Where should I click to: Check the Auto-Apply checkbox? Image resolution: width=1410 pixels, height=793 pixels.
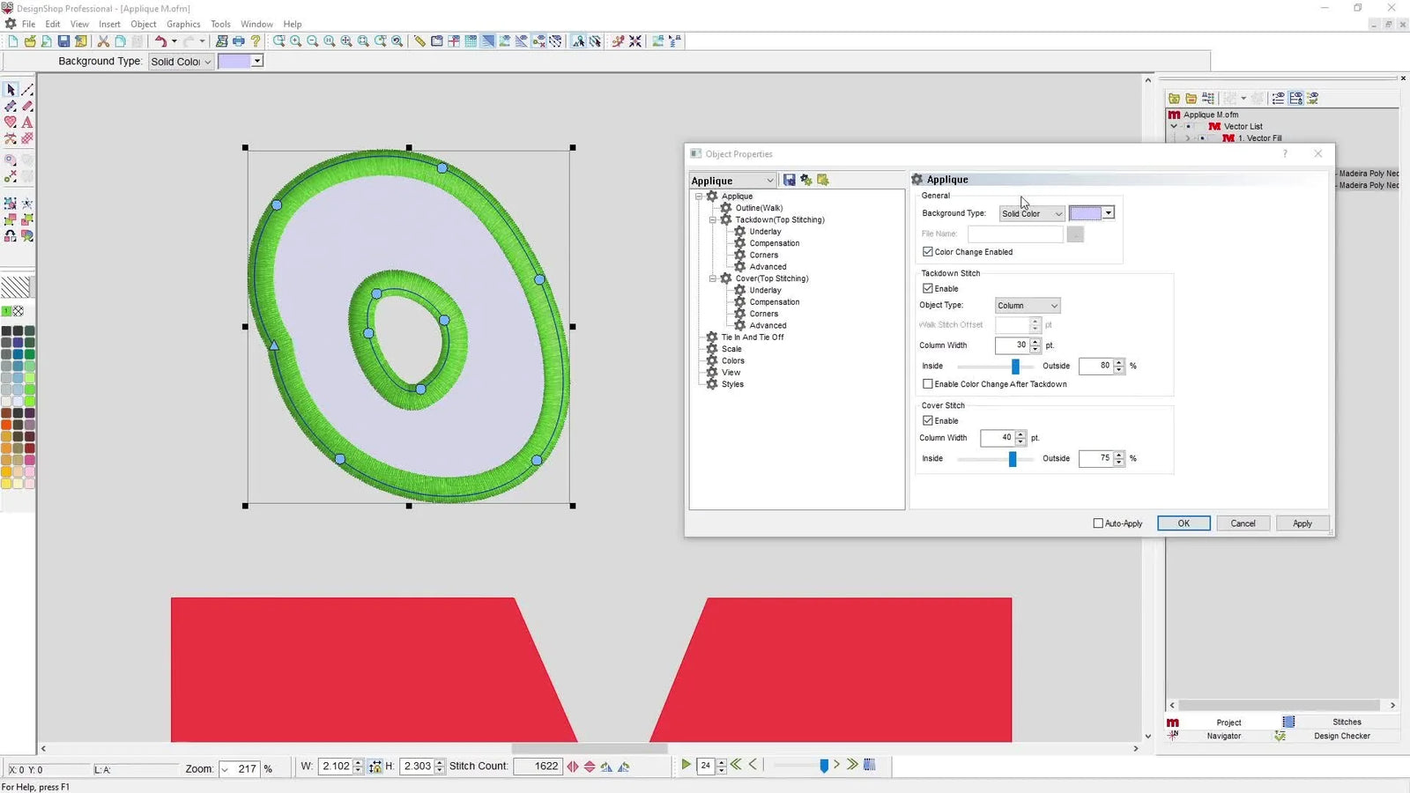(1098, 523)
